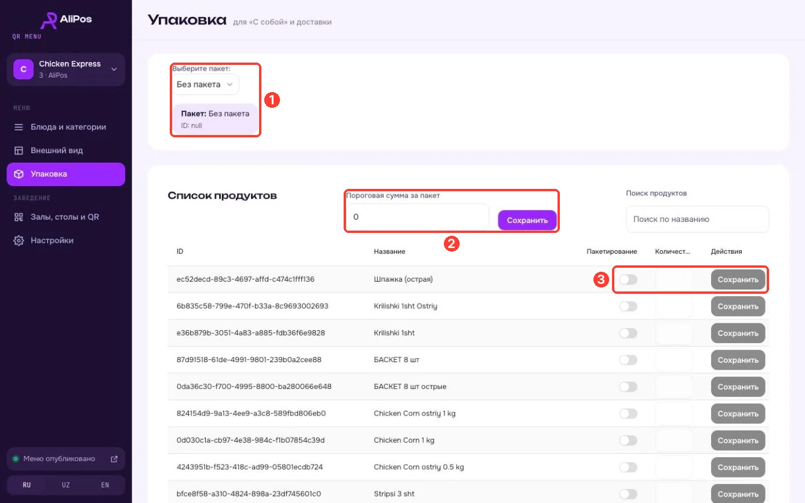Click the Название column header
805x503 pixels.
(x=389, y=251)
